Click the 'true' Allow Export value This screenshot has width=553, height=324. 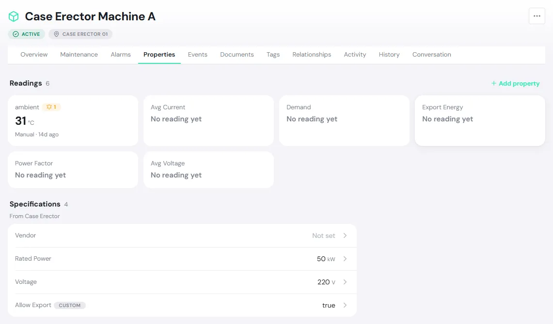click(329, 305)
